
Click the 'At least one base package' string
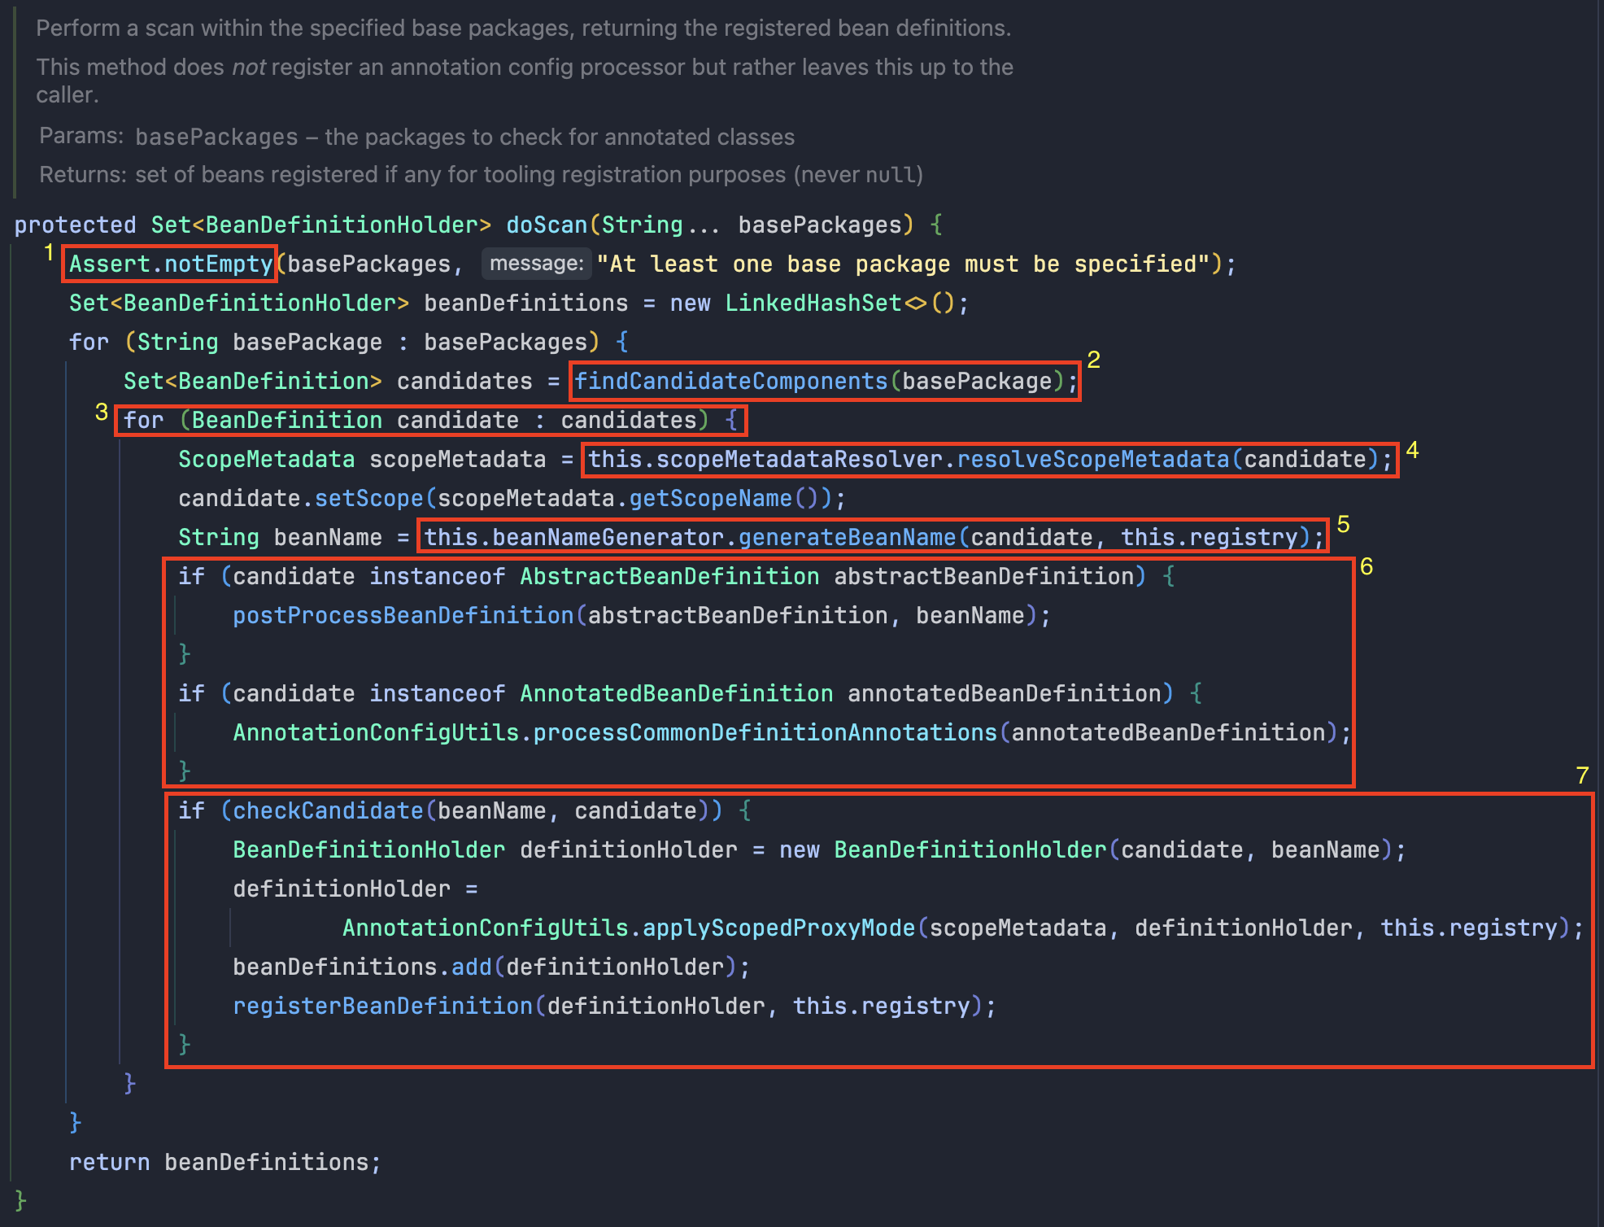(903, 264)
